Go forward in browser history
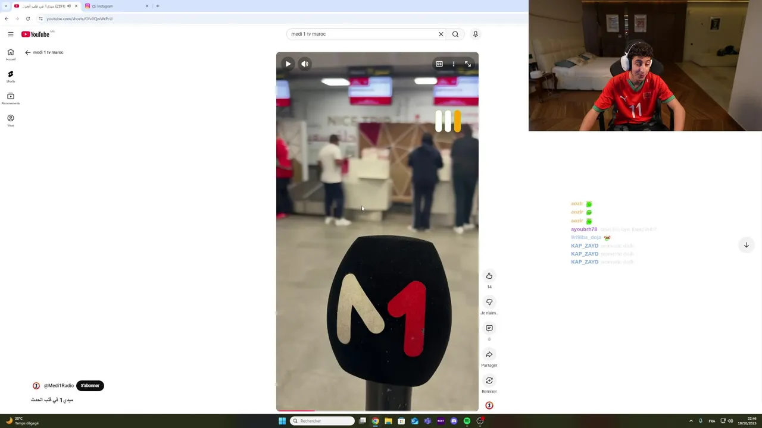Screen dimensions: 762x428 click(17, 18)
